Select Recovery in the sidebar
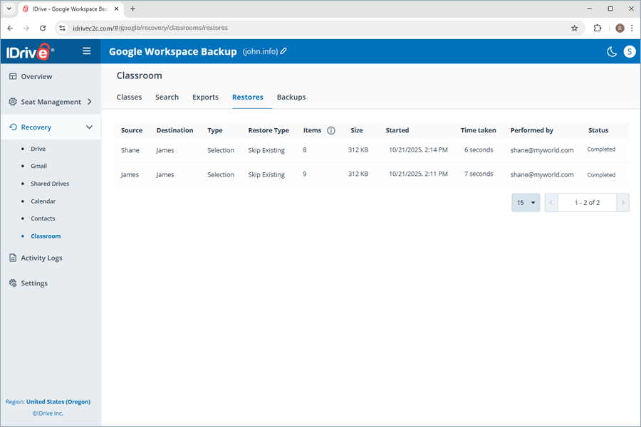 [x=36, y=127]
